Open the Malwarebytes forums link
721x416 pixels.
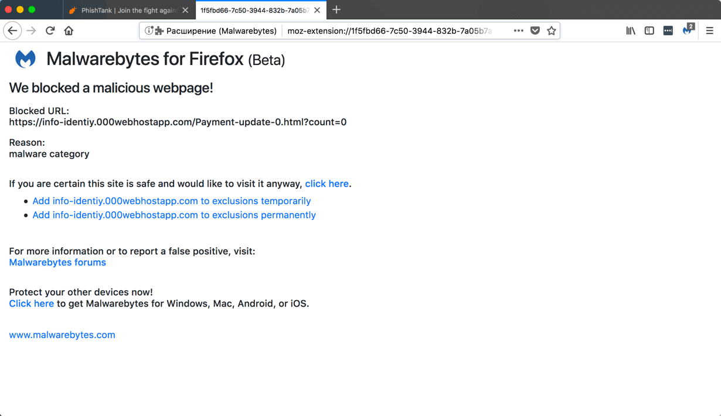click(57, 262)
